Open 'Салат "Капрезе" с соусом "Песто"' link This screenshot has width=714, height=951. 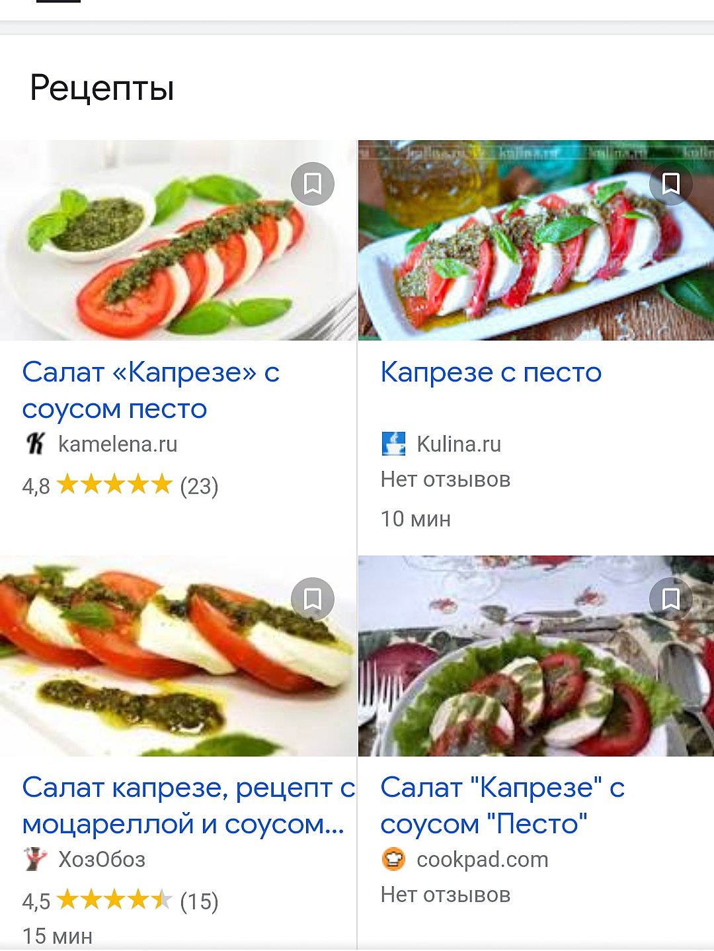(502, 806)
